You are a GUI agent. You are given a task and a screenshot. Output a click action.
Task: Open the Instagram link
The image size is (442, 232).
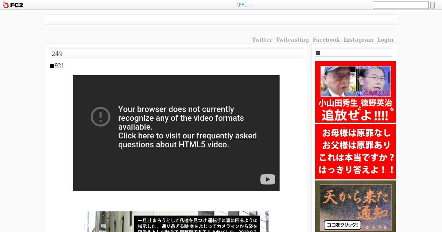358,40
